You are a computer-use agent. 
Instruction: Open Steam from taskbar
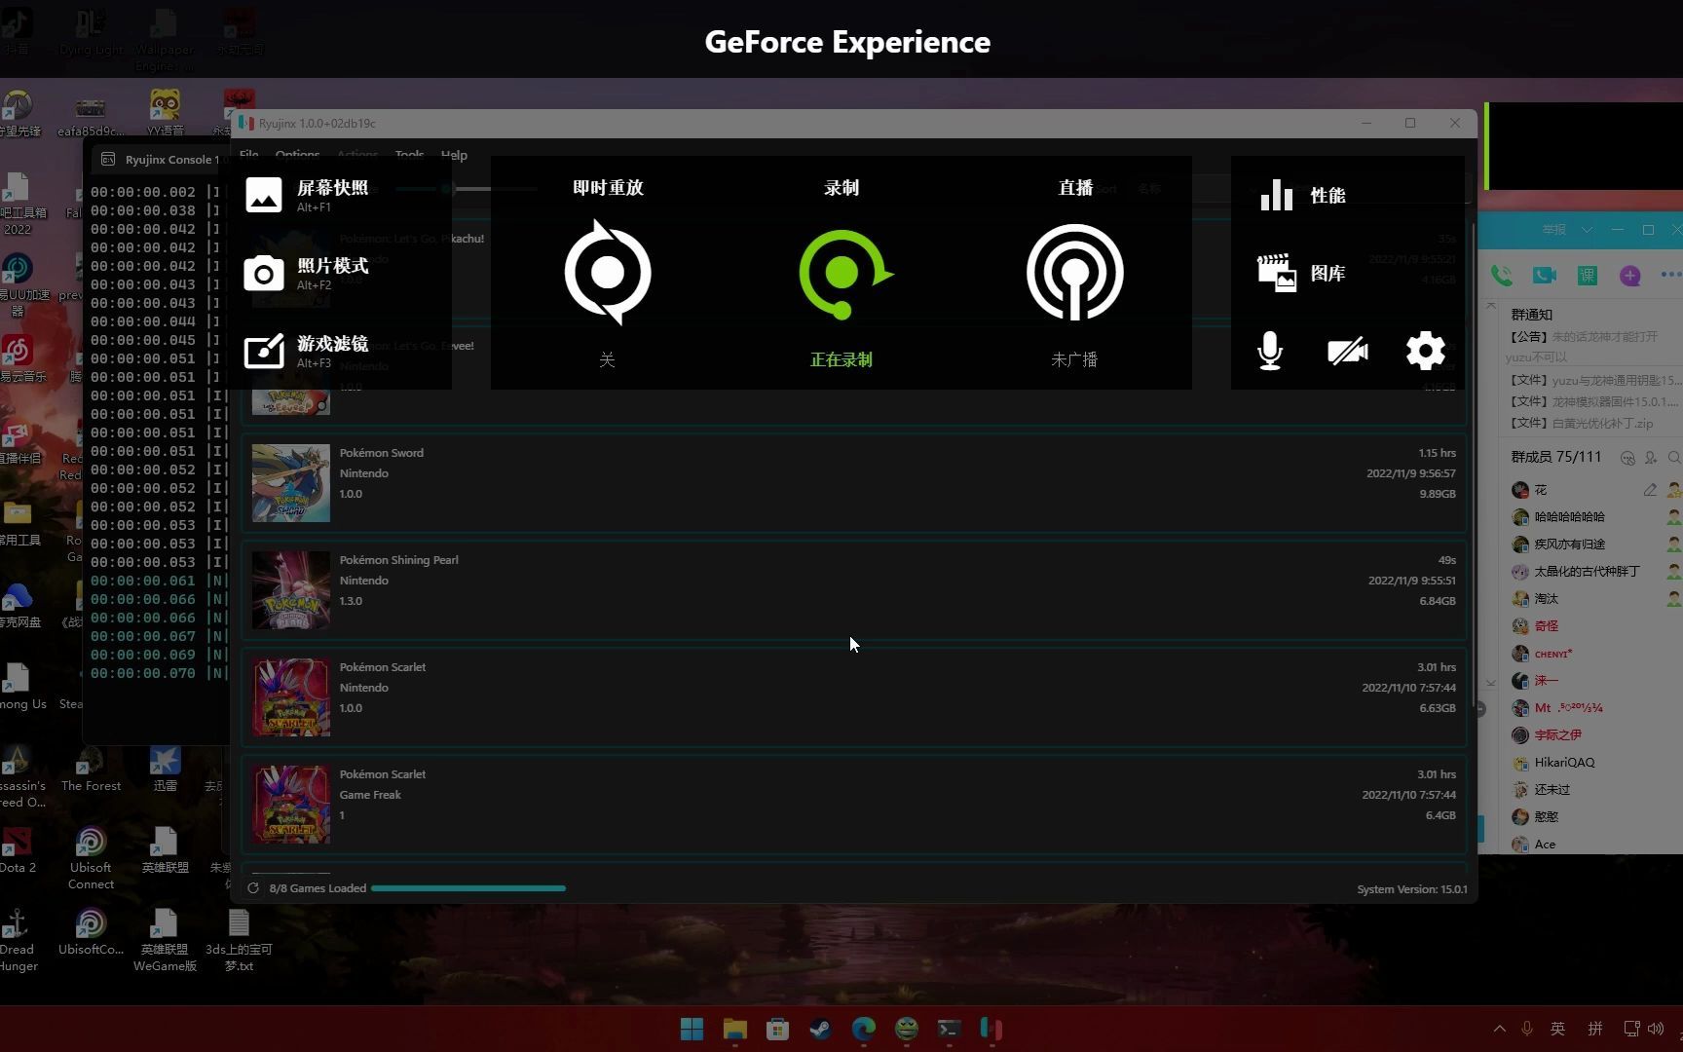tap(821, 1029)
